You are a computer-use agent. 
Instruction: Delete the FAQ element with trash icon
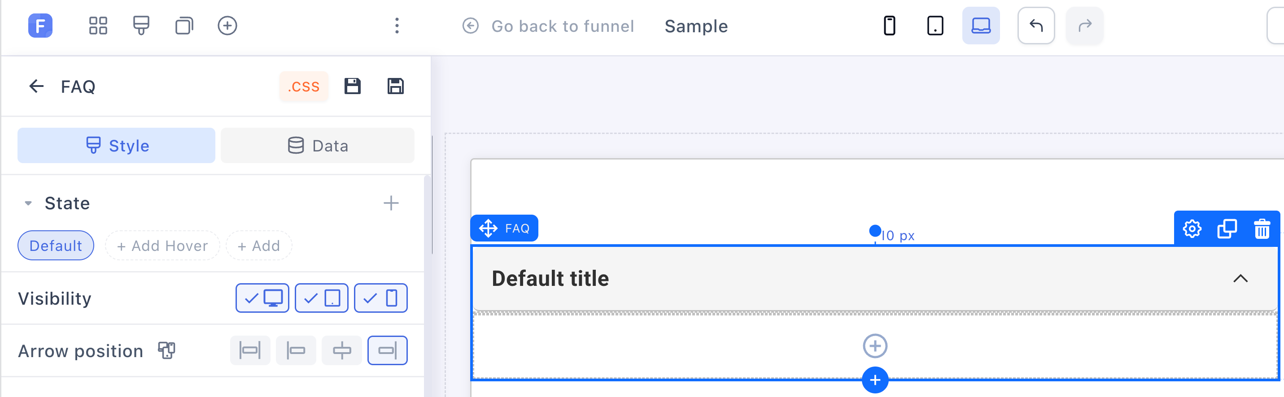1262,229
